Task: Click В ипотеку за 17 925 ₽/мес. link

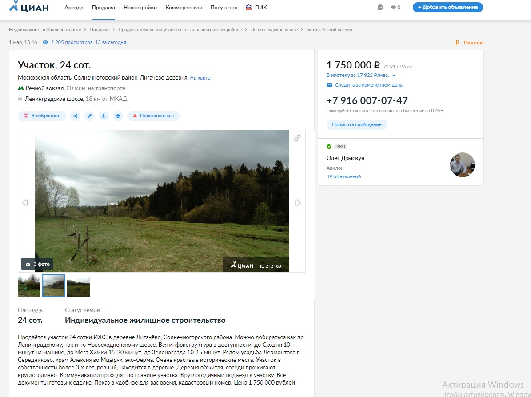Action: pos(358,75)
